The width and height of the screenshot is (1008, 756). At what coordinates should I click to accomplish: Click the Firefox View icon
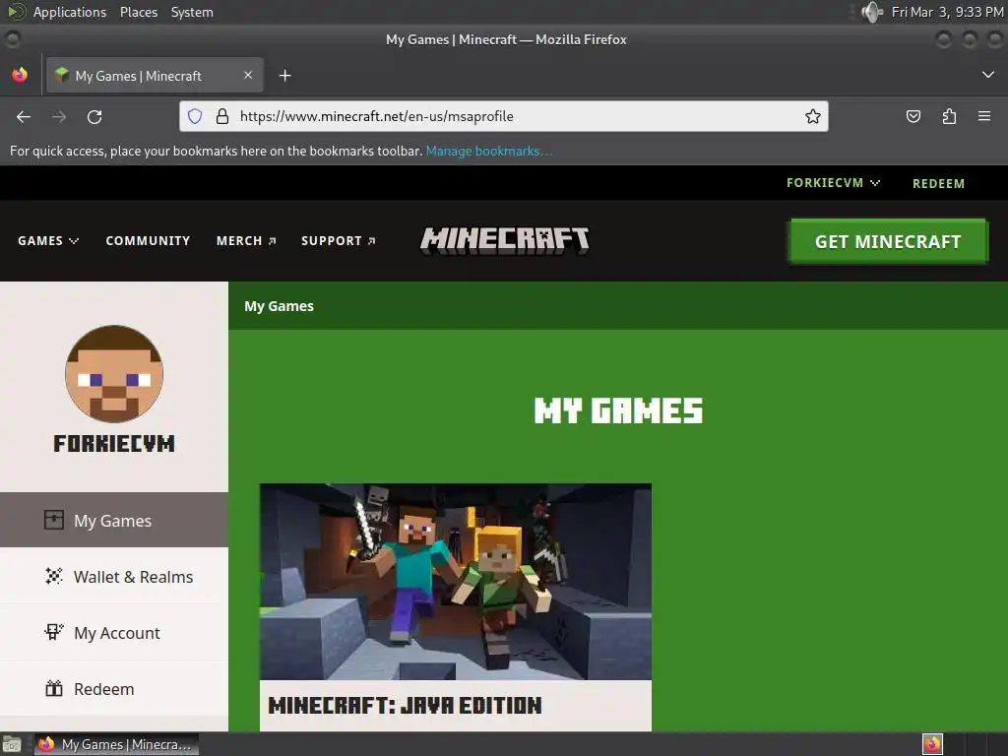point(20,75)
